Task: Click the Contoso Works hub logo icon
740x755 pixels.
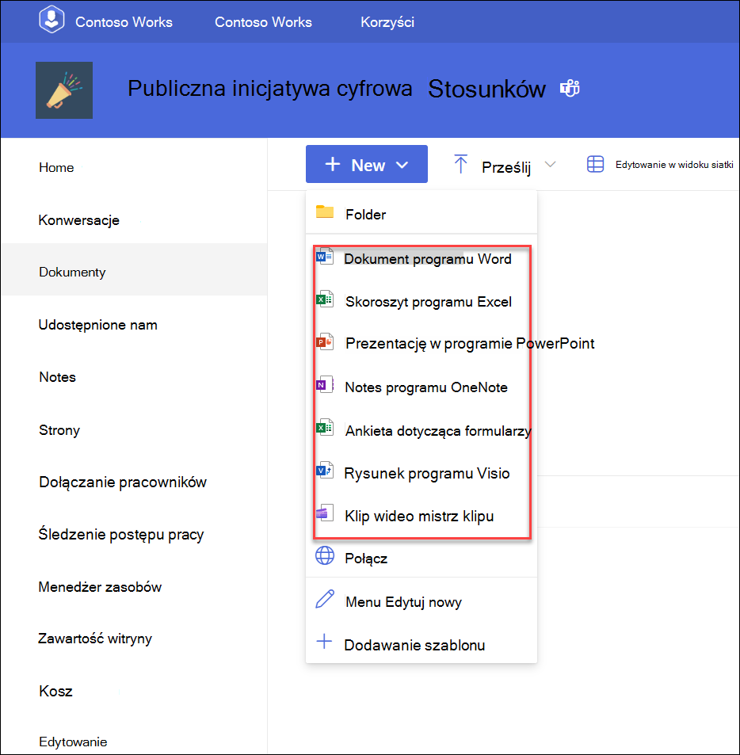Action: point(51,21)
